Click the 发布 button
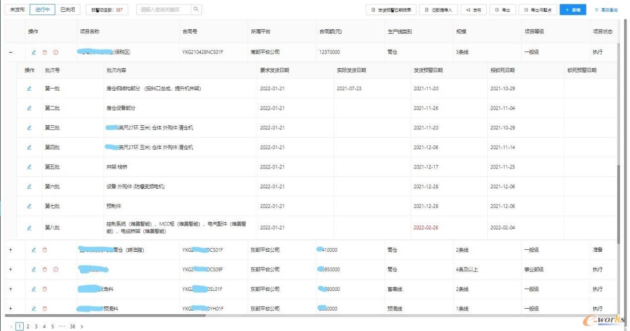The height and width of the screenshot is (331, 630). click(473, 10)
